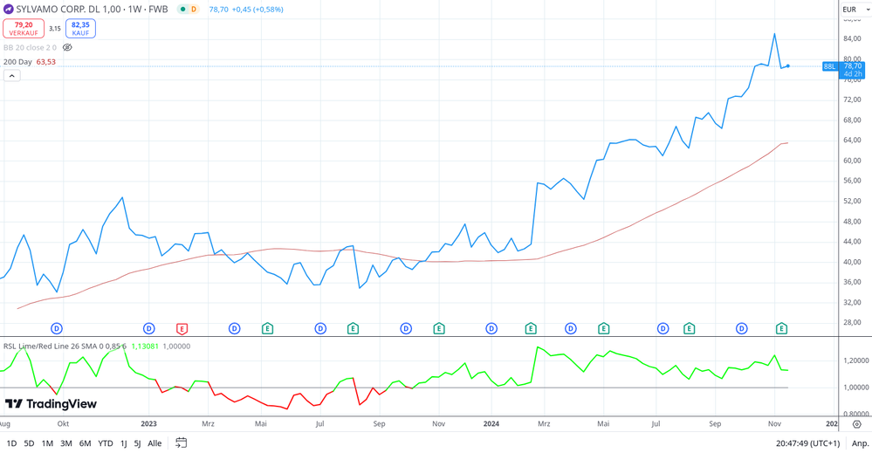Open the go-to-date calendar icon

point(181,443)
